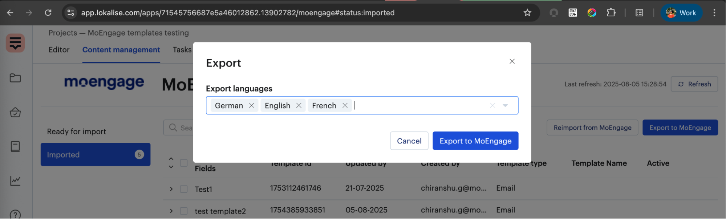Confirm Export to MoEngage in dialog
The image size is (726, 219).
pos(475,141)
